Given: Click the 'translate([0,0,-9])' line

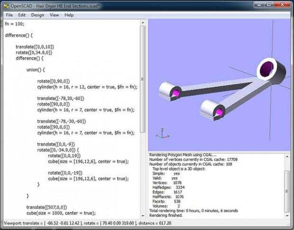Looking at the screenshot, I should [x=56, y=144].
